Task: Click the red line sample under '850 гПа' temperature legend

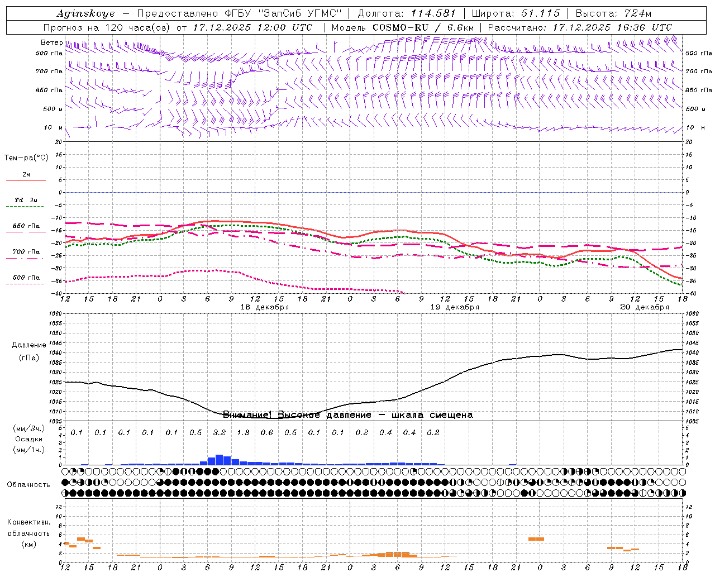Action: (26, 232)
